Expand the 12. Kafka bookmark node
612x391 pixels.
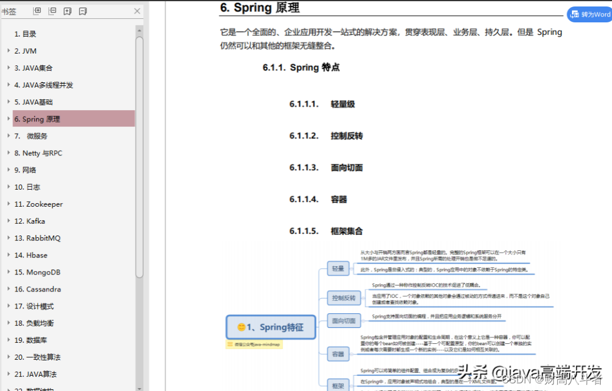coord(9,221)
